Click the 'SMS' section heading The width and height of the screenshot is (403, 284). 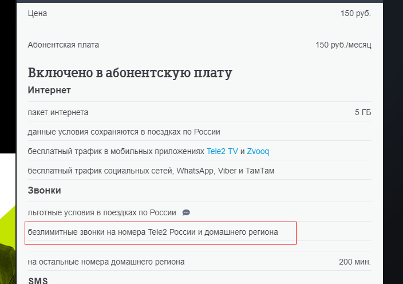tap(38, 280)
